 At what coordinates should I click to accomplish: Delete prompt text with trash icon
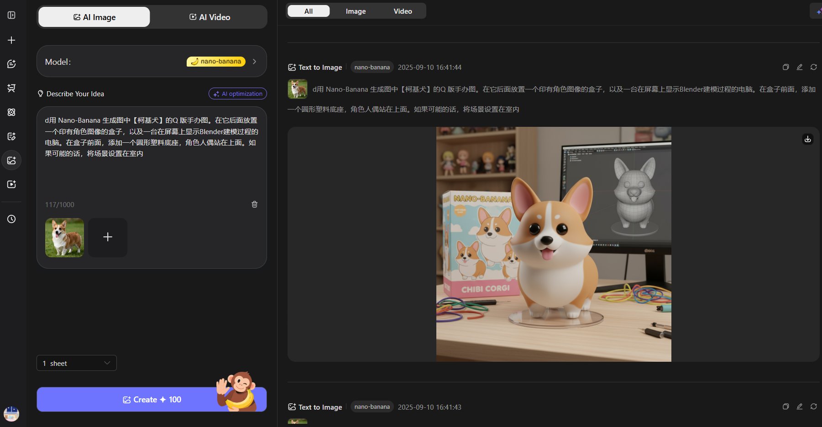[x=255, y=204]
